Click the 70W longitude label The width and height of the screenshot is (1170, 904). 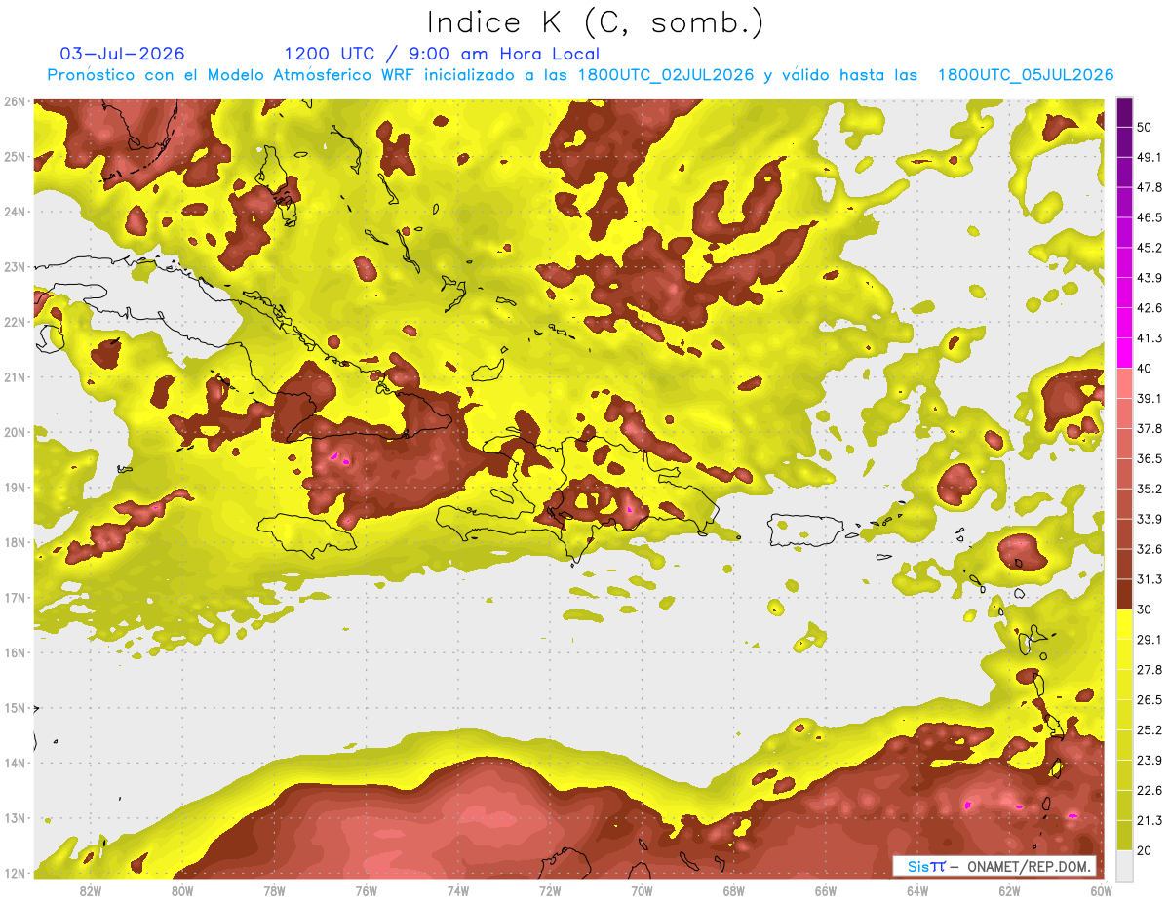click(642, 891)
